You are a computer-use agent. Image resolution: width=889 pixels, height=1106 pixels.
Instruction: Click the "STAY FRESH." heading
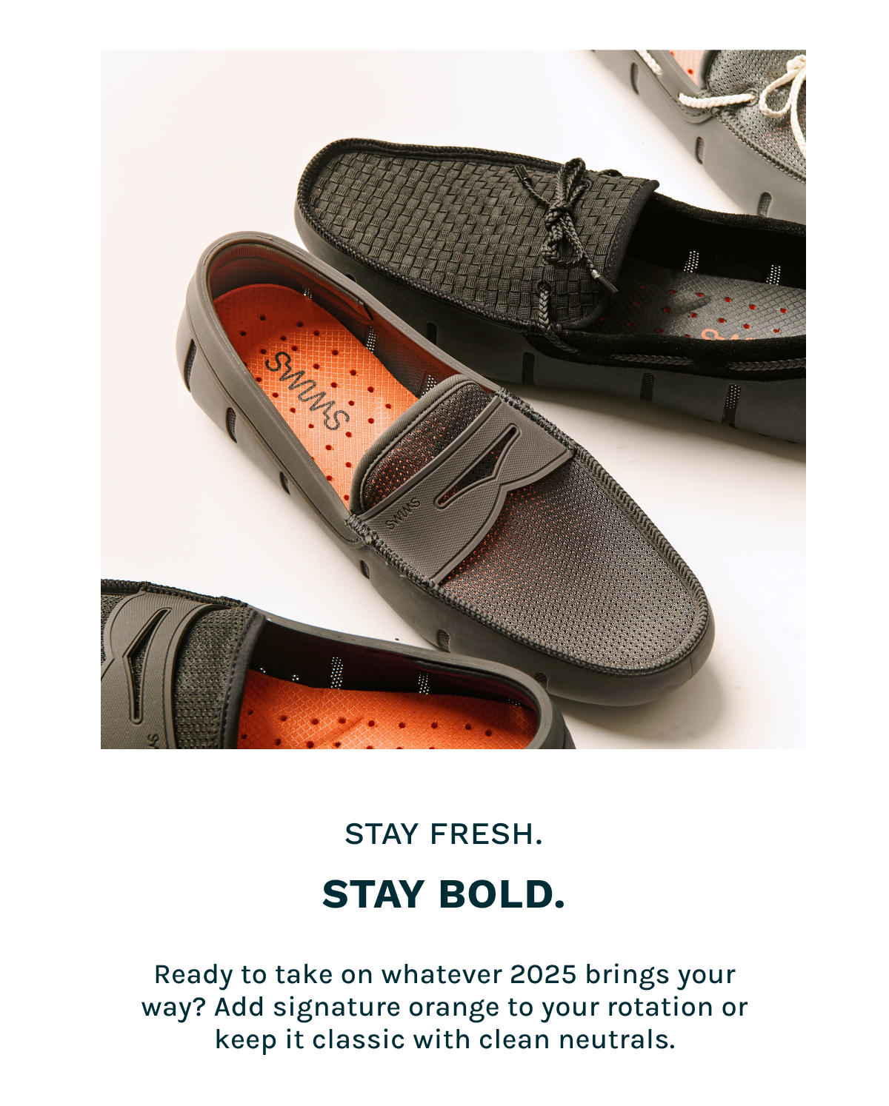point(444,834)
